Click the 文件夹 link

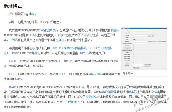pyautogui.click(x=155, y=92)
